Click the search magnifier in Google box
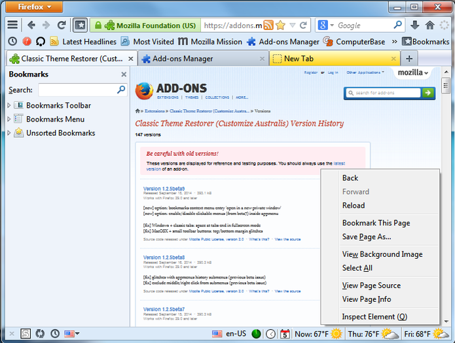Image resolution: width=455 pixels, height=343 pixels. [397, 25]
